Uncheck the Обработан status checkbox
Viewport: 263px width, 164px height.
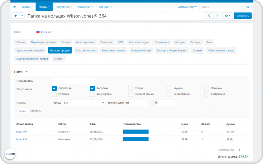click(x=54, y=88)
